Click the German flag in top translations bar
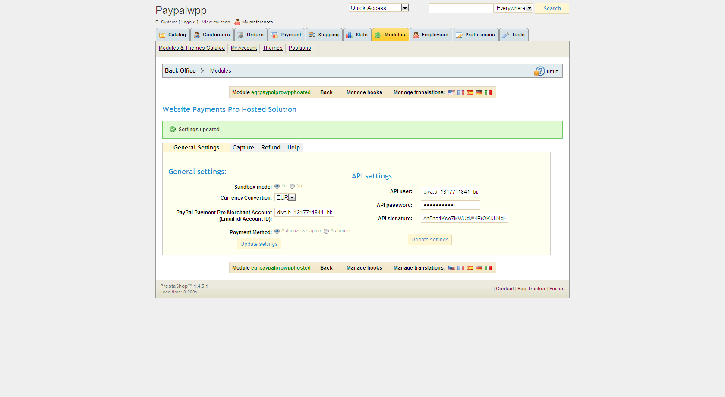725x397 pixels. (x=479, y=92)
